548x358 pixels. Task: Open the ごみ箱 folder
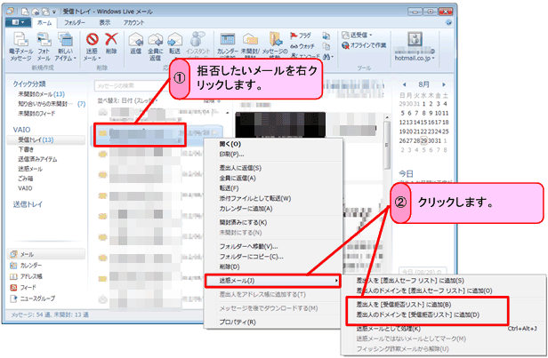pos(26,177)
